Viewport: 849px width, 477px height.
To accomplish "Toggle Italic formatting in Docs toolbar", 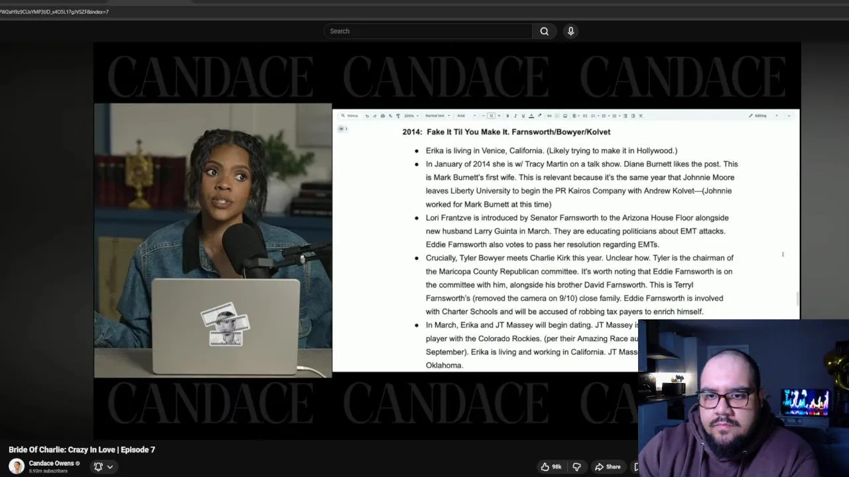I will [x=515, y=116].
